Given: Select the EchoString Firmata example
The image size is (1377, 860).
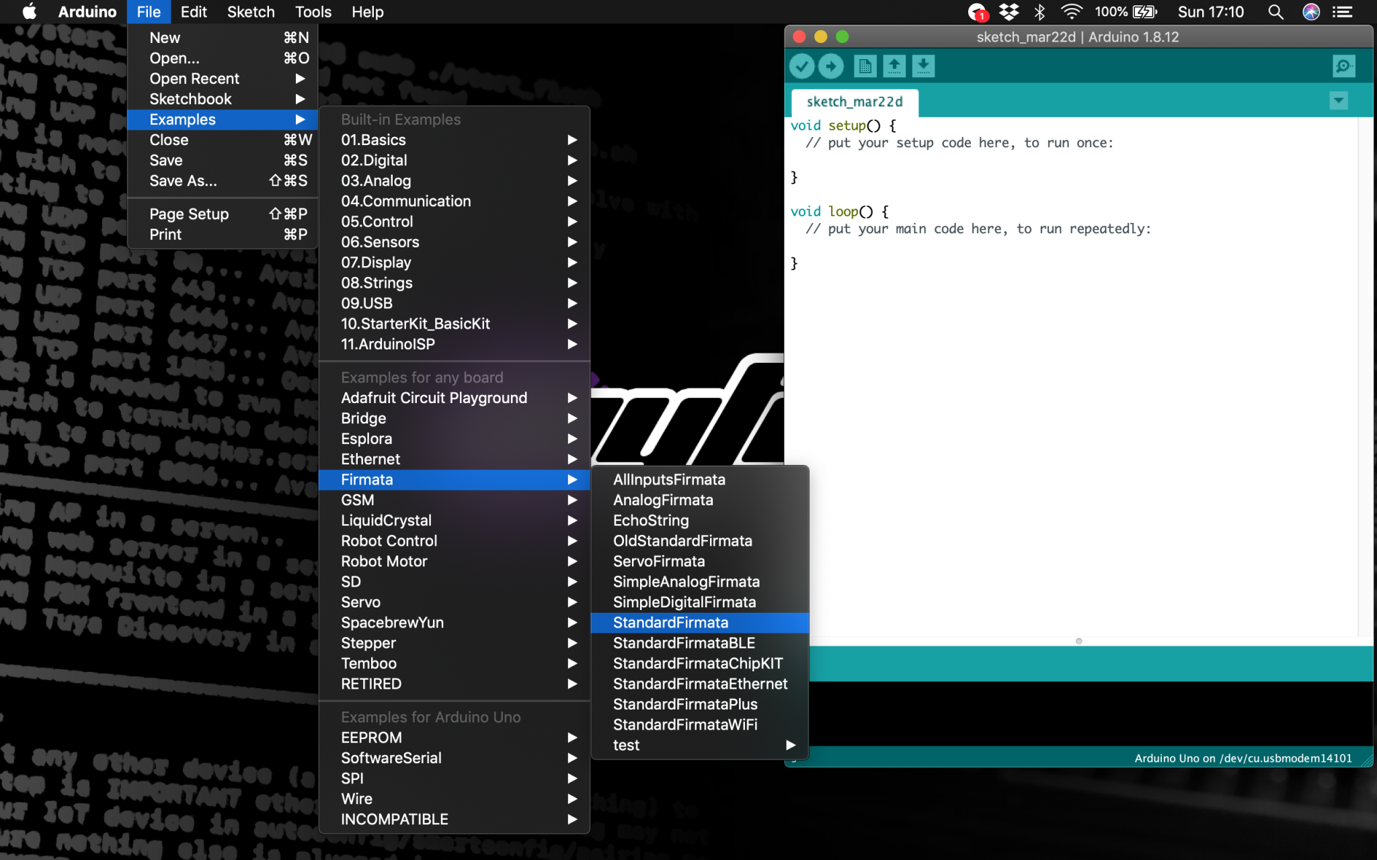Looking at the screenshot, I should pyautogui.click(x=650, y=520).
